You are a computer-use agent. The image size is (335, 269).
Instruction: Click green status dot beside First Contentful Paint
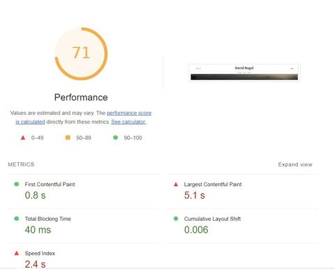pyautogui.click(x=17, y=184)
